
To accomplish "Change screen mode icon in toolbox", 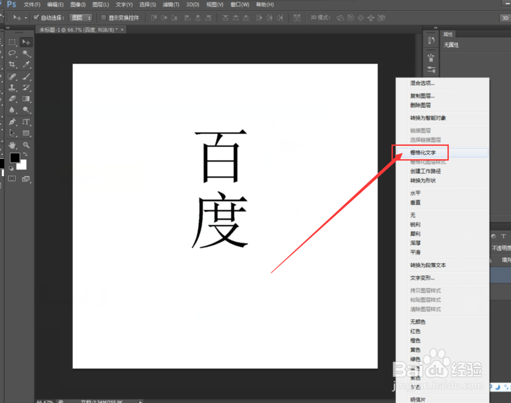I will click(x=26, y=179).
